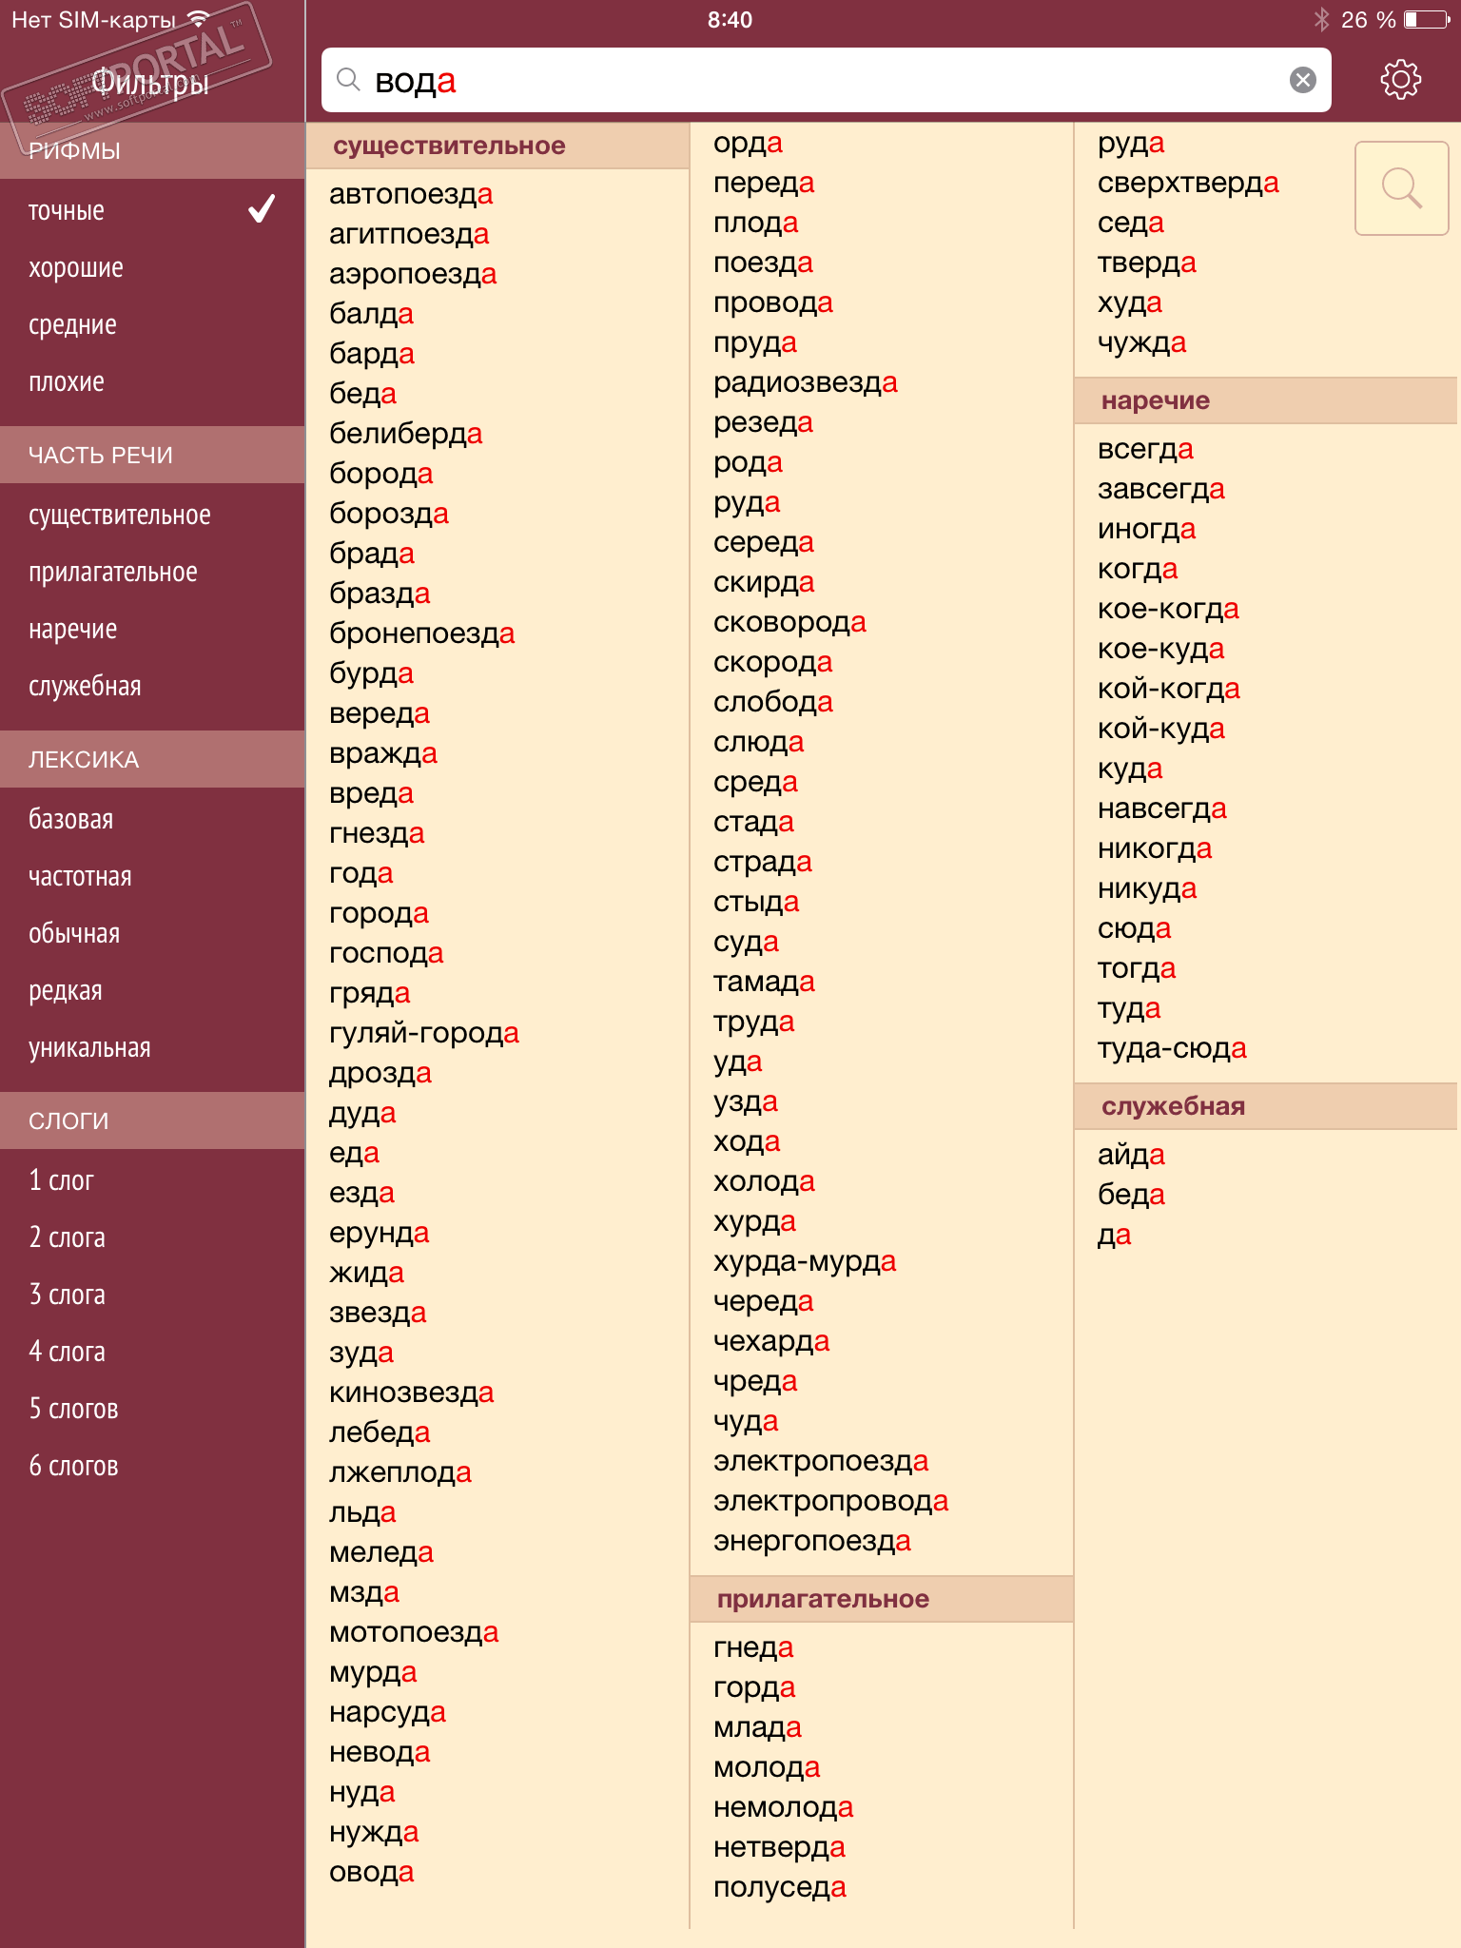This screenshot has width=1461, height=1948.
Task: Filter by наречие in sidebar
Action: pyautogui.click(x=152, y=629)
